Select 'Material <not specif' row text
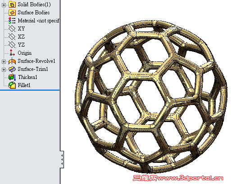Image resolution: width=232 pixels, height=184 pixels. point(39,21)
